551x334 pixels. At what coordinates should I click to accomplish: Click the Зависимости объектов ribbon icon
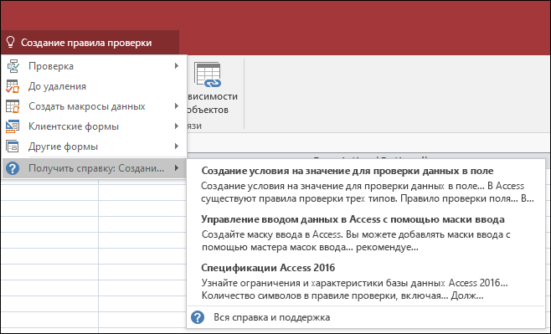(208, 75)
